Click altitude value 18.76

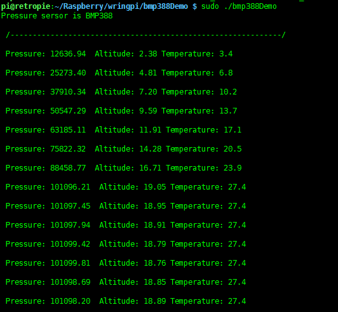coord(155,263)
